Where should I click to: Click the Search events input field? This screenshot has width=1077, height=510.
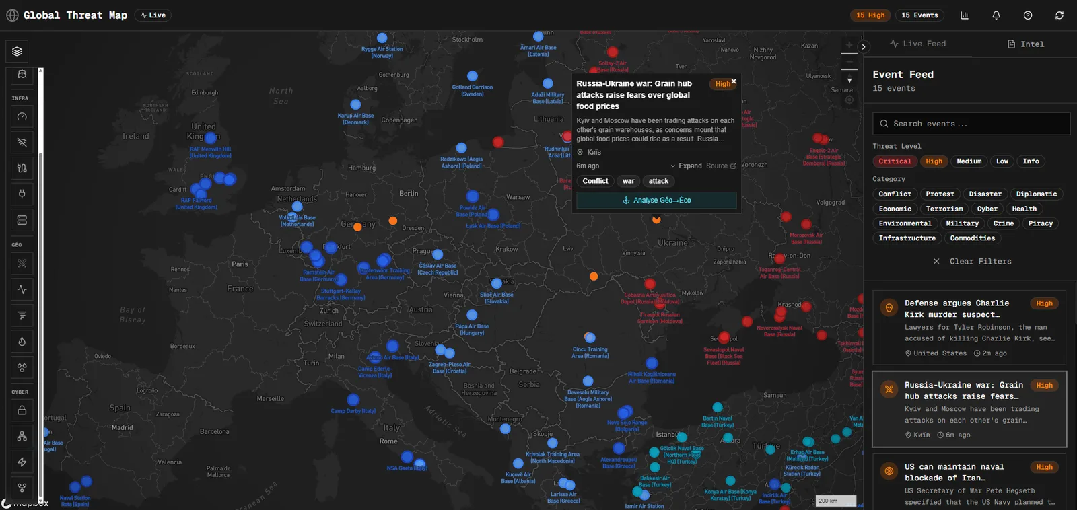tap(971, 124)
